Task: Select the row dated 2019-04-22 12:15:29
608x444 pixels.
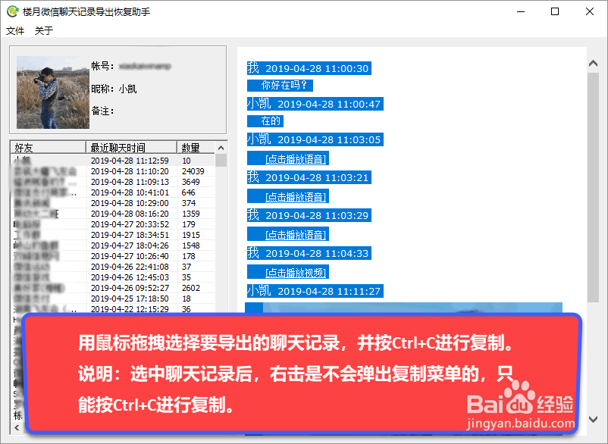Action: click(x=112, y=309)
